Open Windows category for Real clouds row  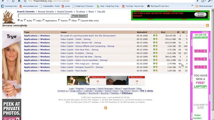point(45,71)
